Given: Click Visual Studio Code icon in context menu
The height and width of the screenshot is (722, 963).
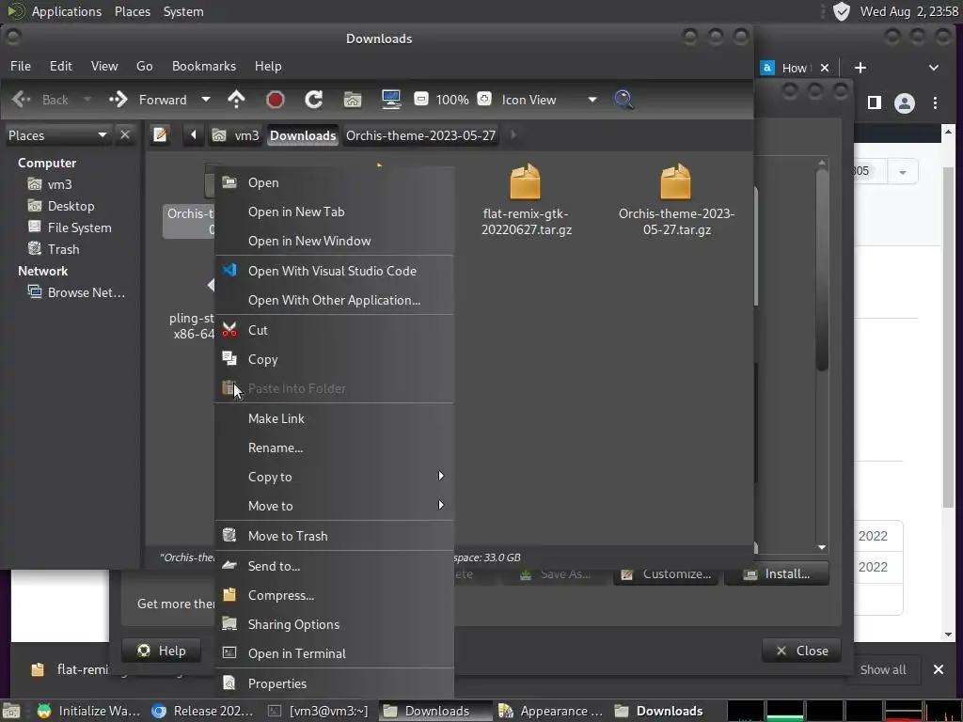Looking at the screenshot, I should (x=229, y=270).
